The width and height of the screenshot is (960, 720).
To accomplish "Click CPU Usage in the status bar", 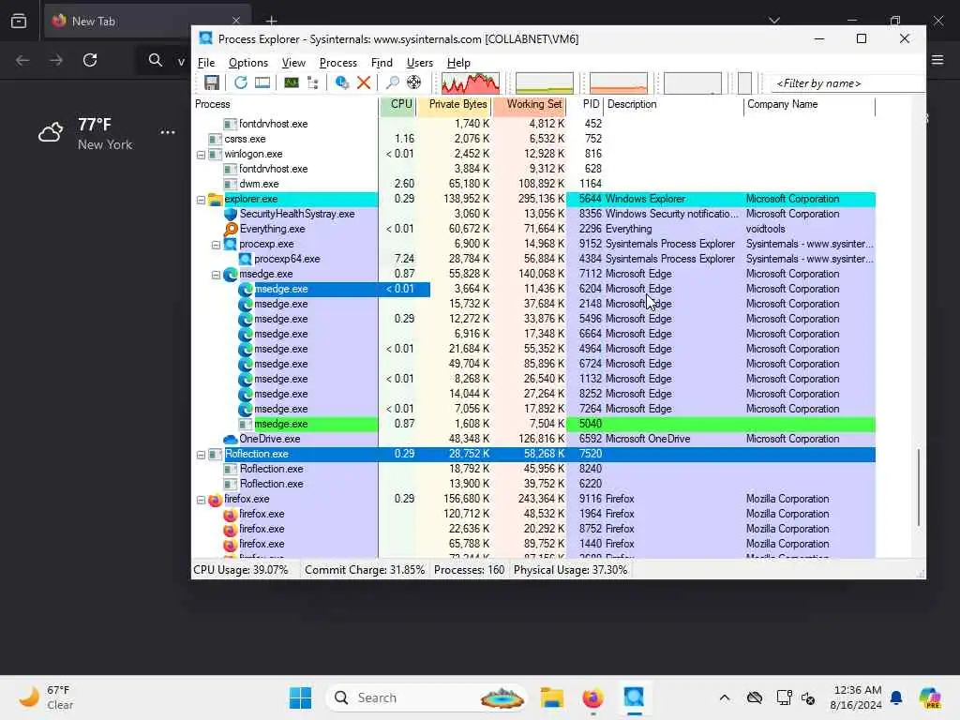I will click(x=241, y=570).
